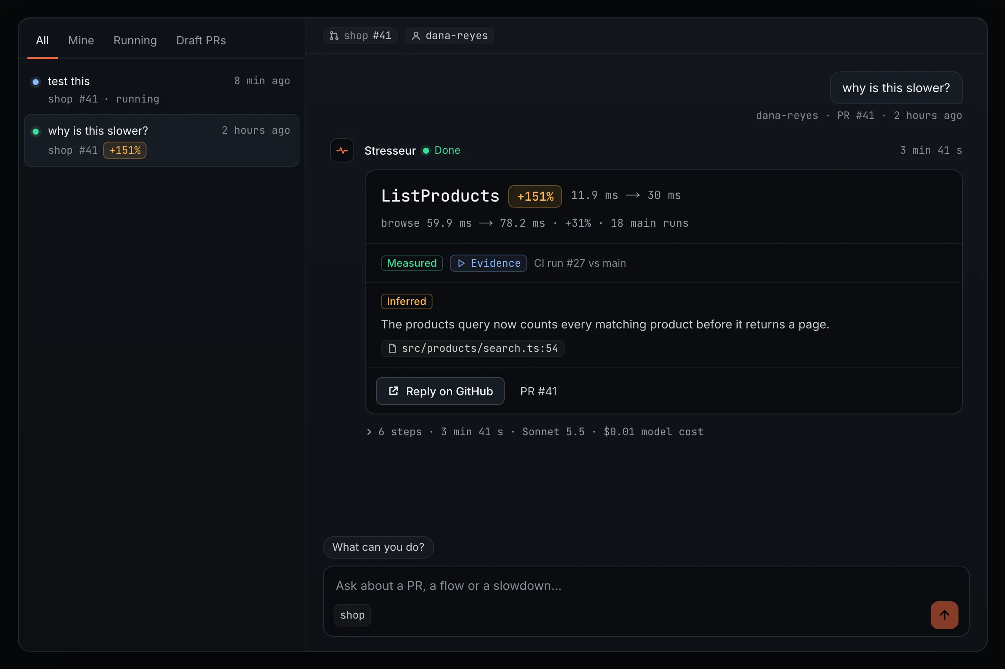Click the green done dot in sidebar
This screenshot has height=669, width=1005.
36,131
